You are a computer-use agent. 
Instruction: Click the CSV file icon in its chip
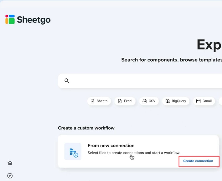coord(144,101)
